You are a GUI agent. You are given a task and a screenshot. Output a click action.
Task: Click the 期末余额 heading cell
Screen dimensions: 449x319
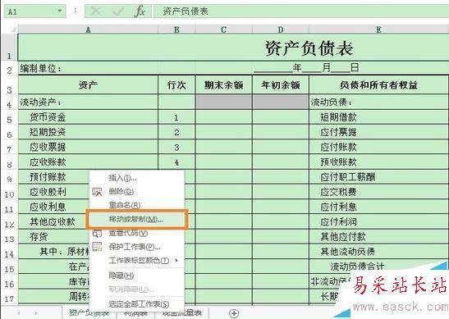223,85
